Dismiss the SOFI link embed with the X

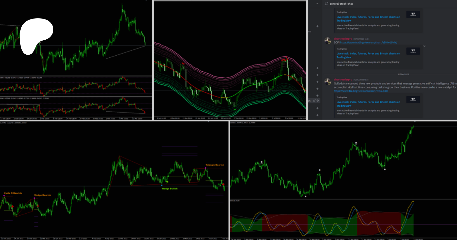pyautogui.click(x=424, y=46)
